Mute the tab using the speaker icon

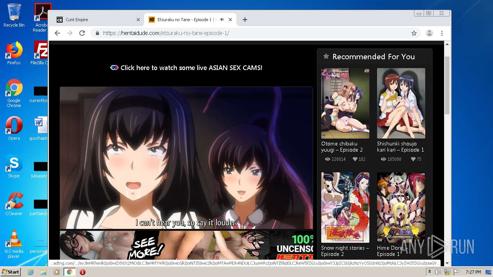tap(222, 20)
